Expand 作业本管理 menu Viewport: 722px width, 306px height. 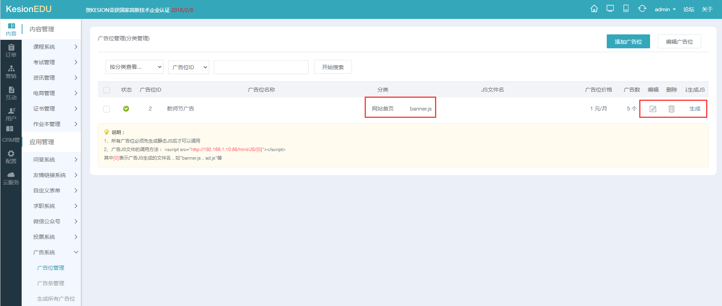(51, 124)
